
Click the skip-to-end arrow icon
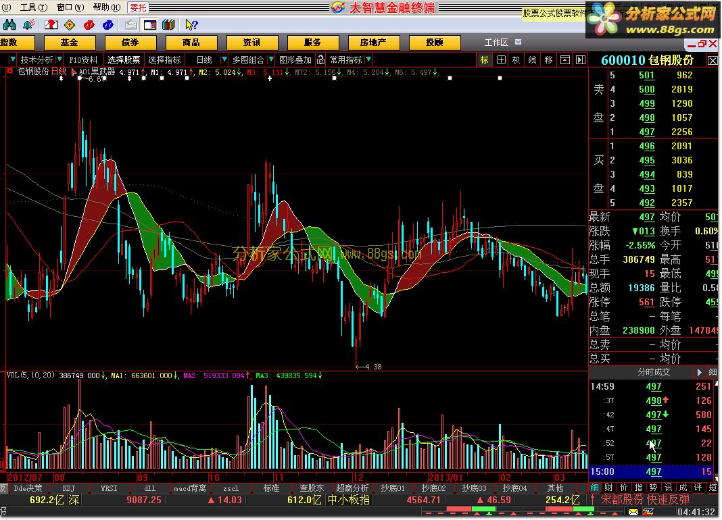[581, 60]
